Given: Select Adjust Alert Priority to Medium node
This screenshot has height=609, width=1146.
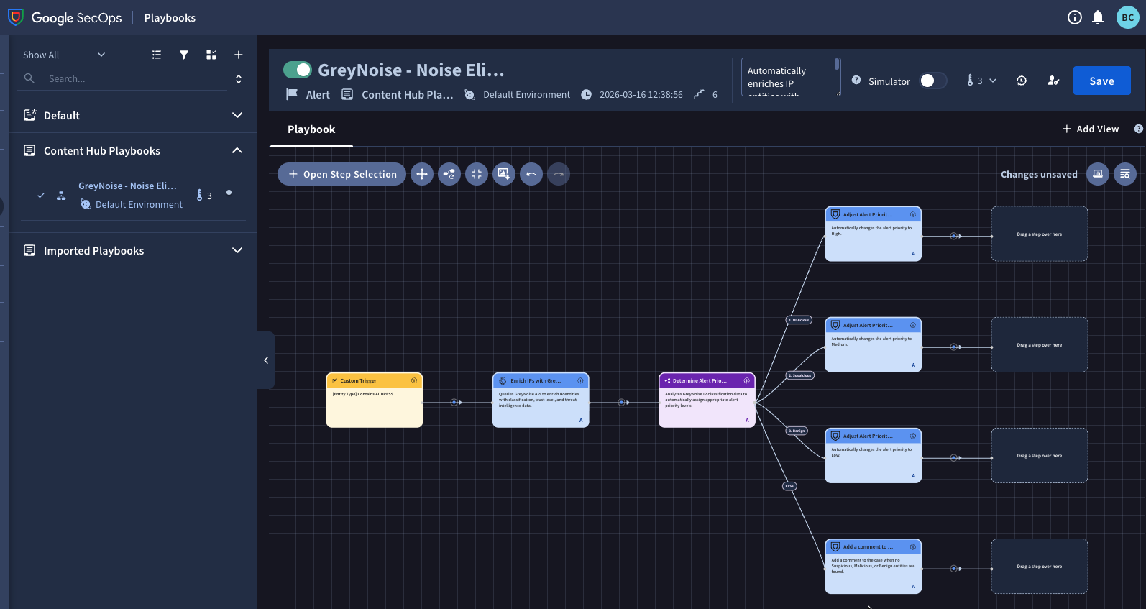Looking at the screenshot, I should (873, 344).
